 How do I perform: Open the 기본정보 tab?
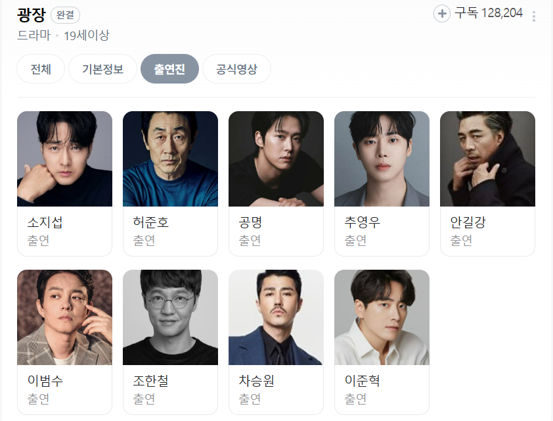102,69
